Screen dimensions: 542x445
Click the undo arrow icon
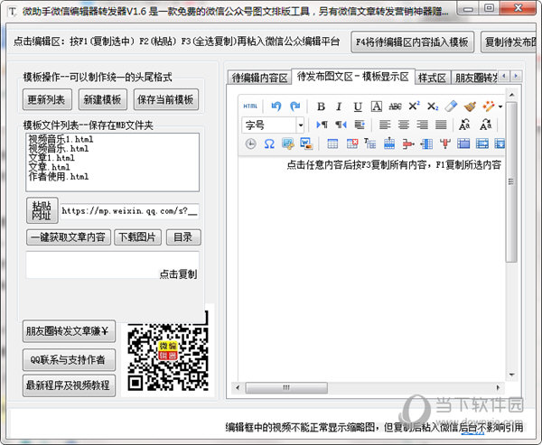point(276,107)
